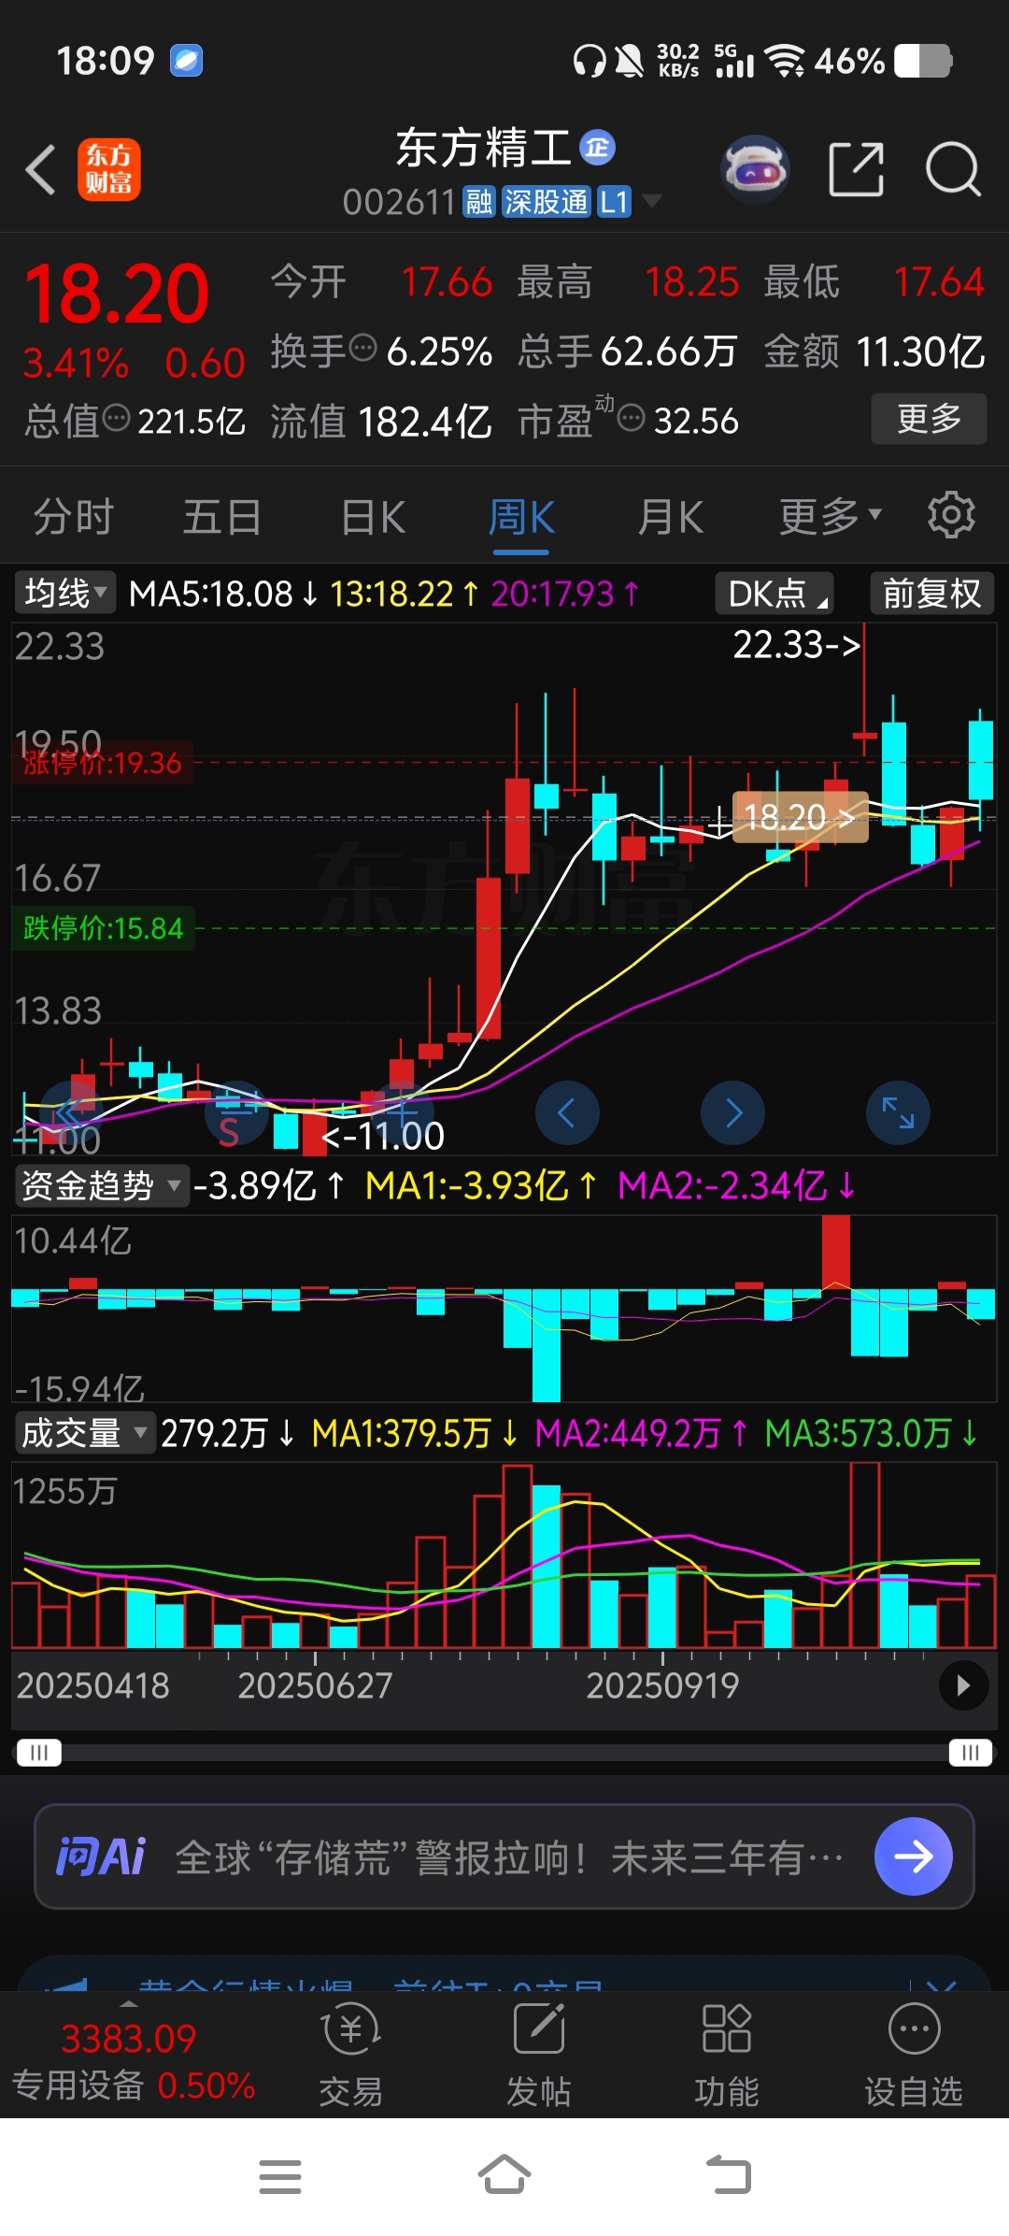Open the DK点 selector
Image resolution: width=1009 pixels, height=2236 pixels.
(775, 593)
